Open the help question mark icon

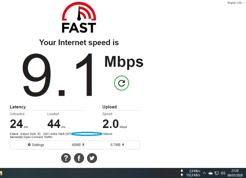(x=66, y=158)
